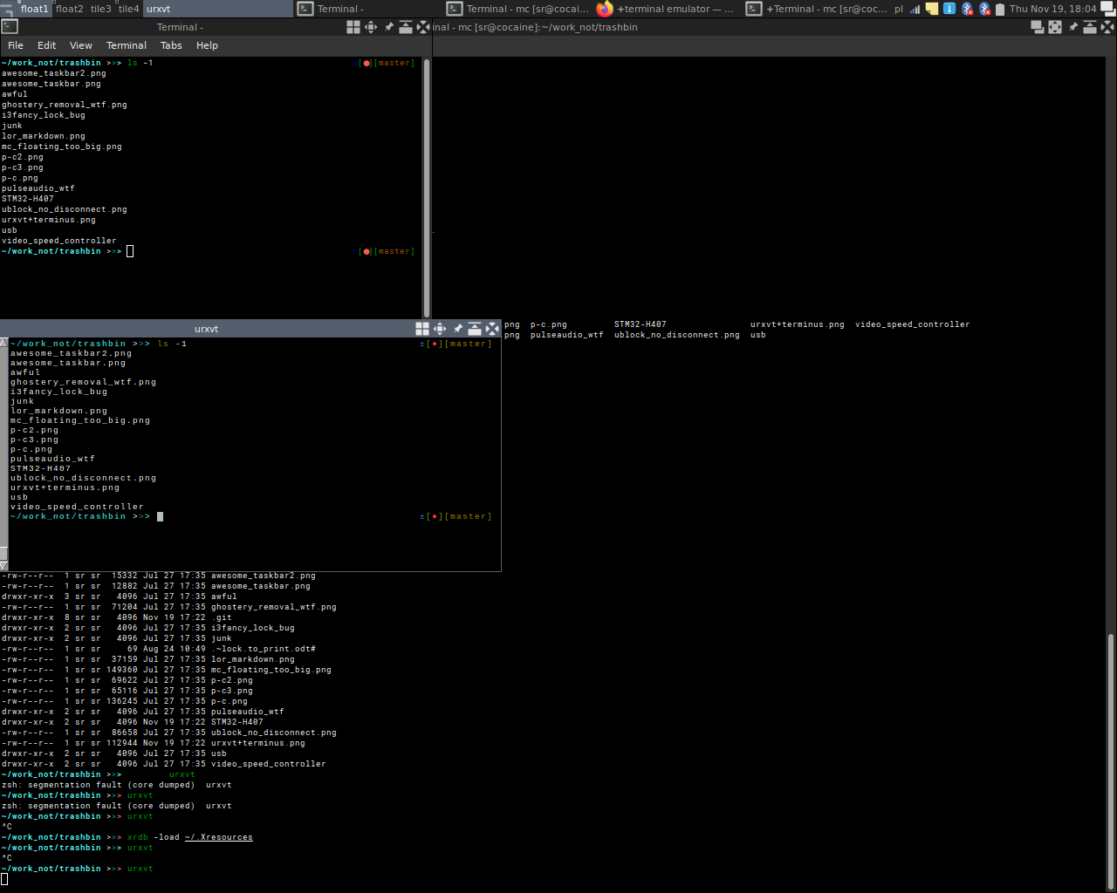Focus '+Terminal - mc [sr@coc...' task entry
Image resolution: width=1117 pixels, height=893 pixels.
[817, 9]
